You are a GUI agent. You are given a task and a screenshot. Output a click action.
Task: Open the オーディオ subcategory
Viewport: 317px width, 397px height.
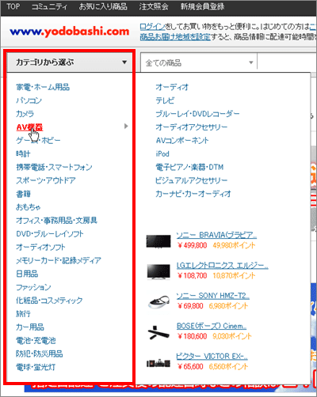pos(172,87)
